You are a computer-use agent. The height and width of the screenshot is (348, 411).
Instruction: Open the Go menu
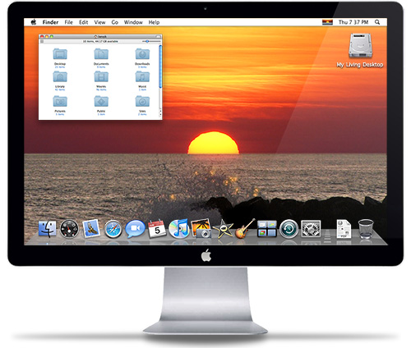click(x=115, y=22)
